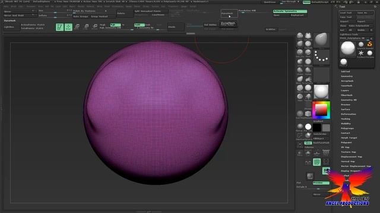The height and width of the screenshot is (213, 380).
Task: Toggle BackFaceMask option
Action: click(321, 143)
